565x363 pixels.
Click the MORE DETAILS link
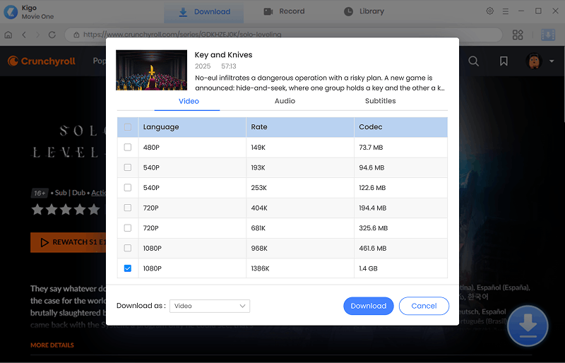(52, 345)
